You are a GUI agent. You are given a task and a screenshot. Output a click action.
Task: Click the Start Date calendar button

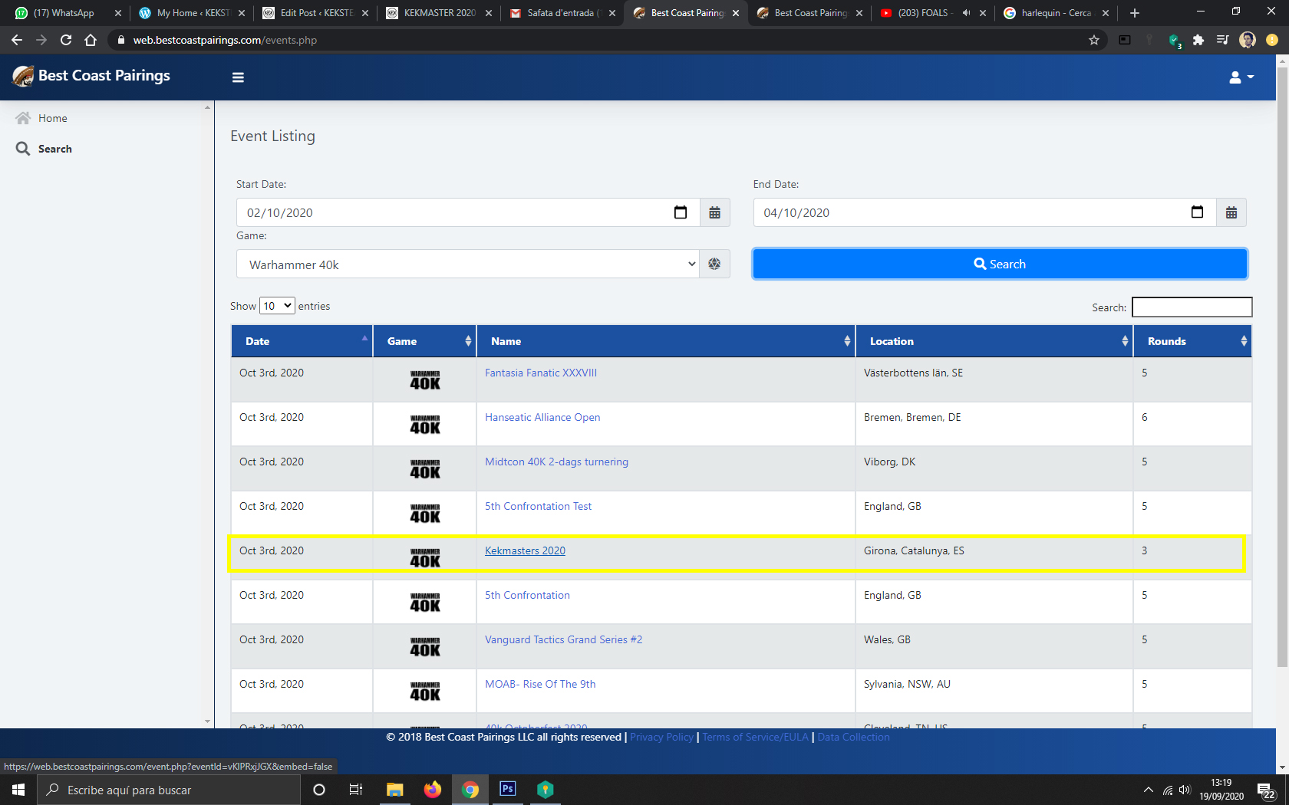pos(714,213)
